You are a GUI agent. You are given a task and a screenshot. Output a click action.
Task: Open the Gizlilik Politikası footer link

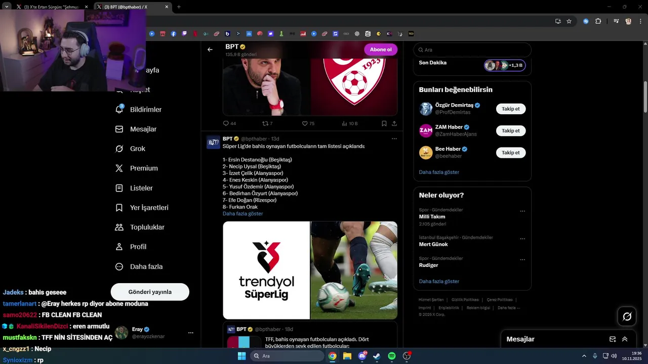(465, 300)
